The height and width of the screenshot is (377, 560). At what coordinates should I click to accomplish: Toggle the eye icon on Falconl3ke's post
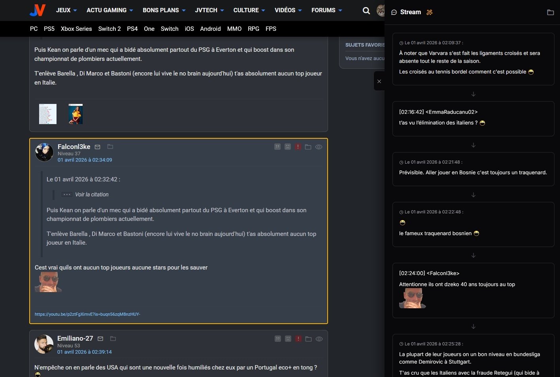point(319,147)
